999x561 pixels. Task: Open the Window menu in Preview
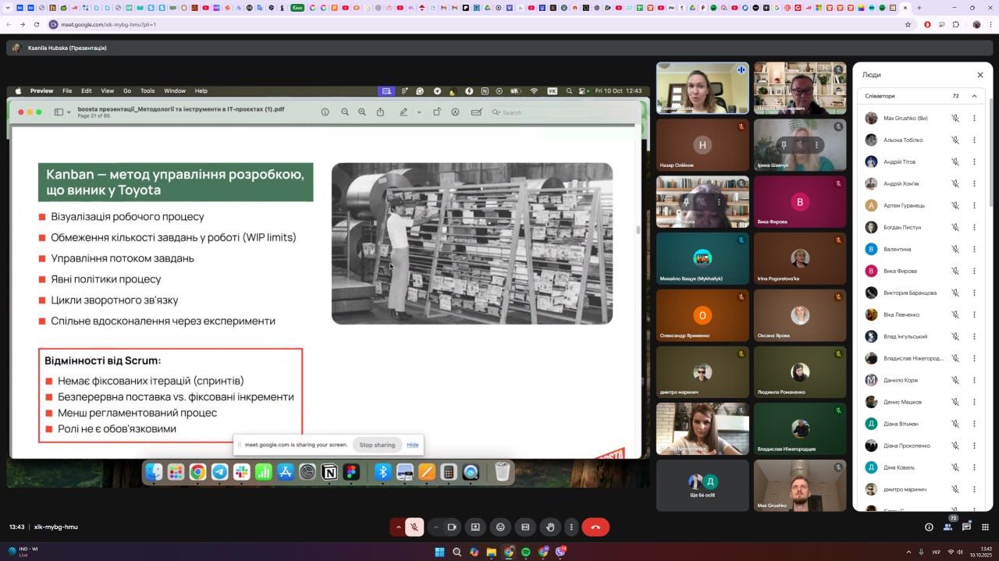[175, 91]
